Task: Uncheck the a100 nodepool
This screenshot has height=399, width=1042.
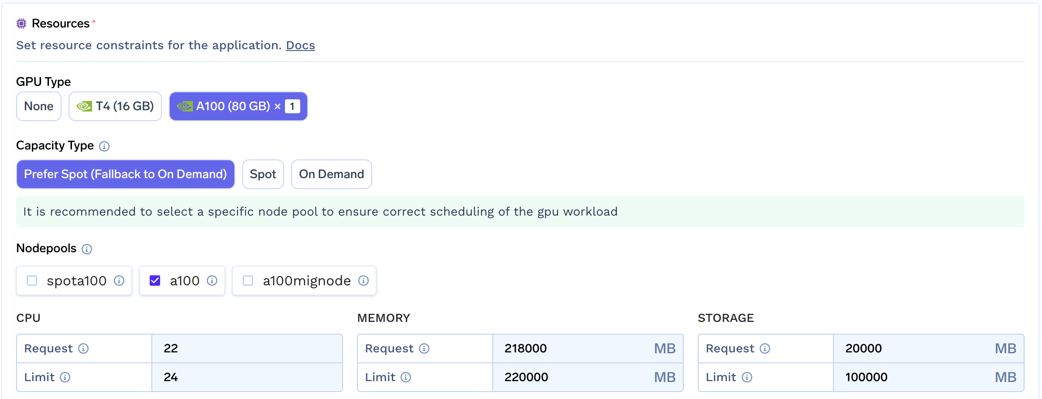Action: click(x=155, y=281)
